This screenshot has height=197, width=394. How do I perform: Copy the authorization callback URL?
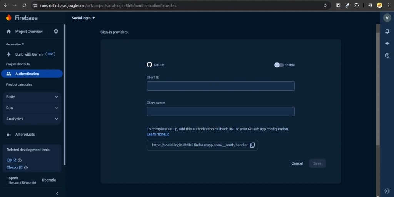[x=252, y=145]
